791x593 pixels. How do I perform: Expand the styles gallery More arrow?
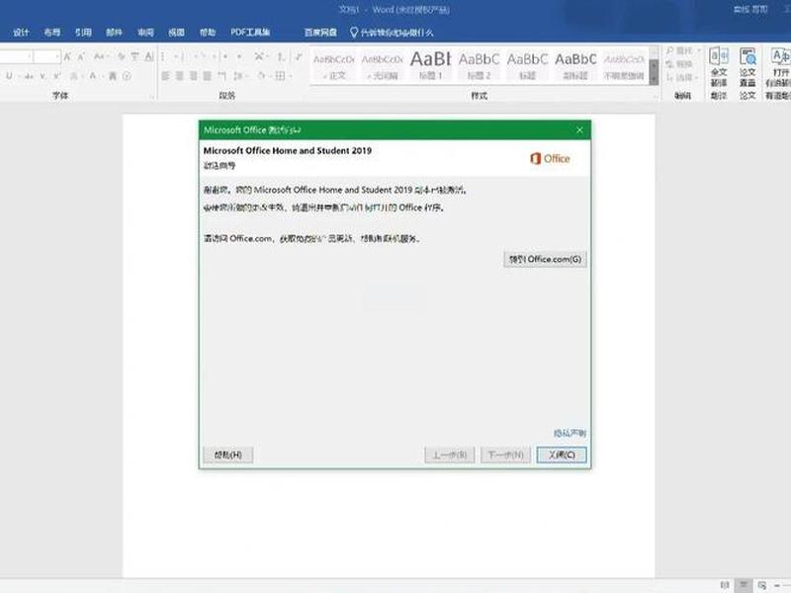click(654, 80)
